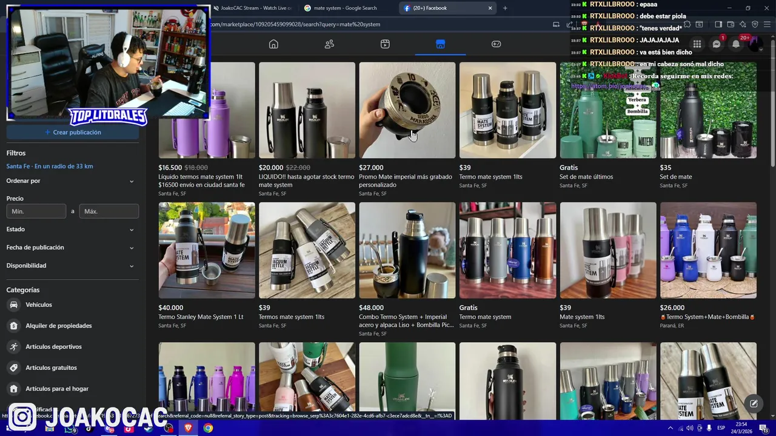Click the new message compose icon
The image size is (776, 436).
[x=754, y=403]
